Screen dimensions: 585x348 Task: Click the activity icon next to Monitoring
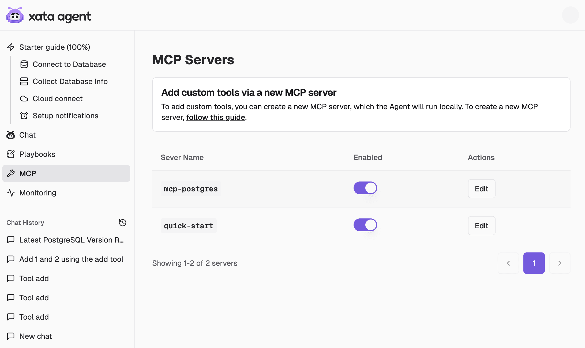(11, 193)
